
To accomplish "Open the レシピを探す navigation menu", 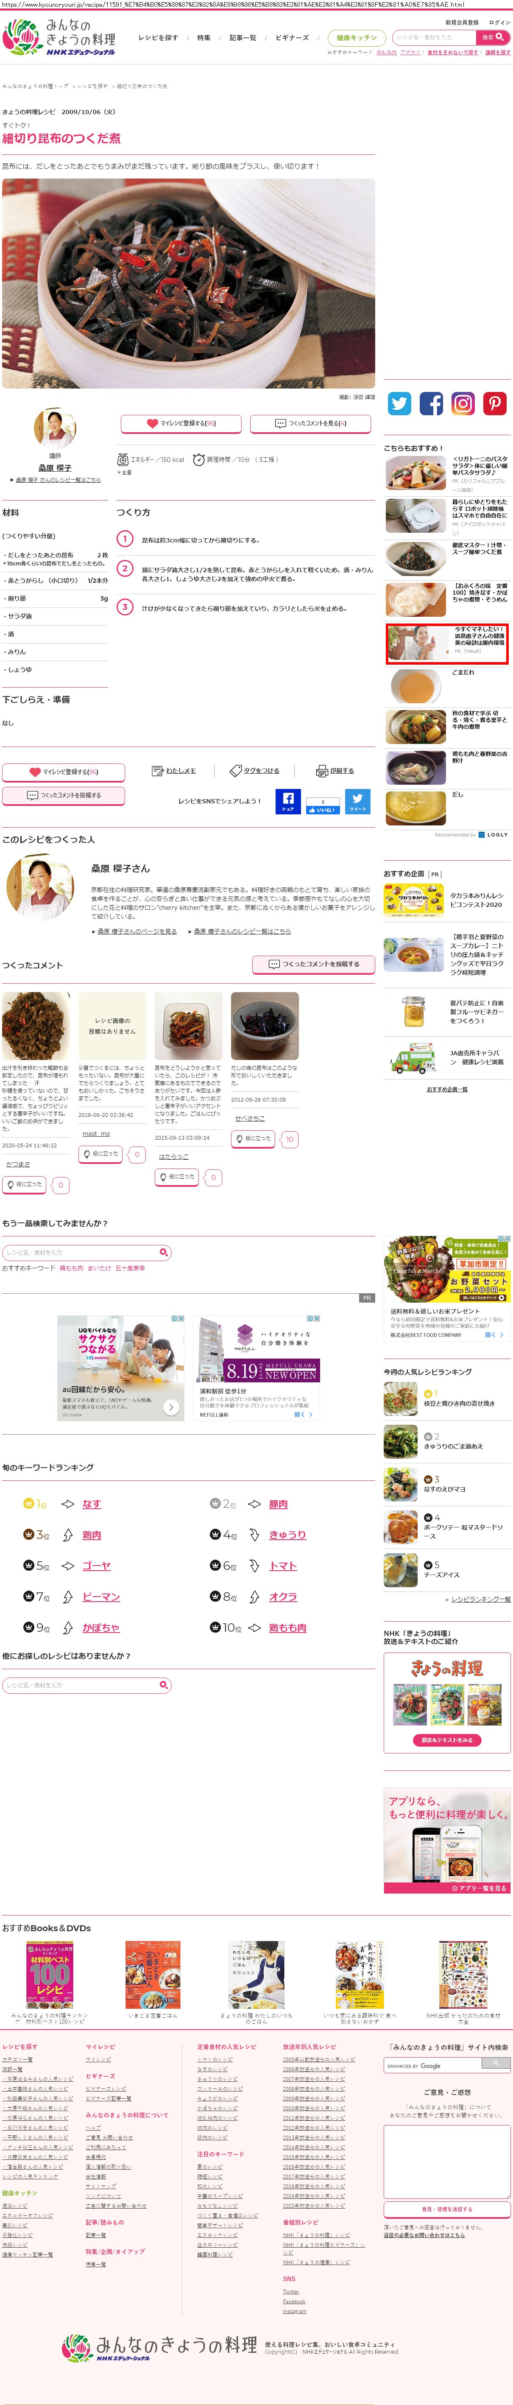I will click(159, 38).
